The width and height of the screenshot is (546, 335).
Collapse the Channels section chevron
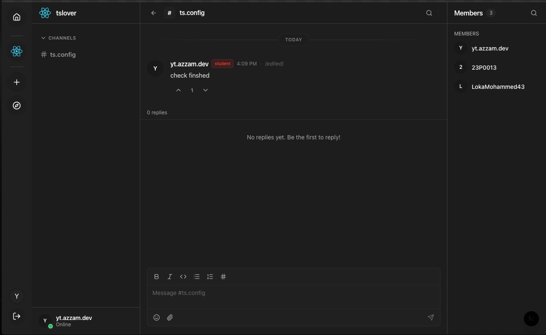point(43,38)
